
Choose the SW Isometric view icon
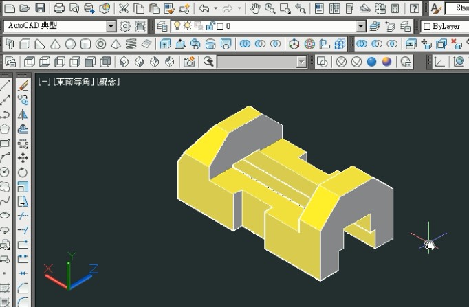point(124,62)
